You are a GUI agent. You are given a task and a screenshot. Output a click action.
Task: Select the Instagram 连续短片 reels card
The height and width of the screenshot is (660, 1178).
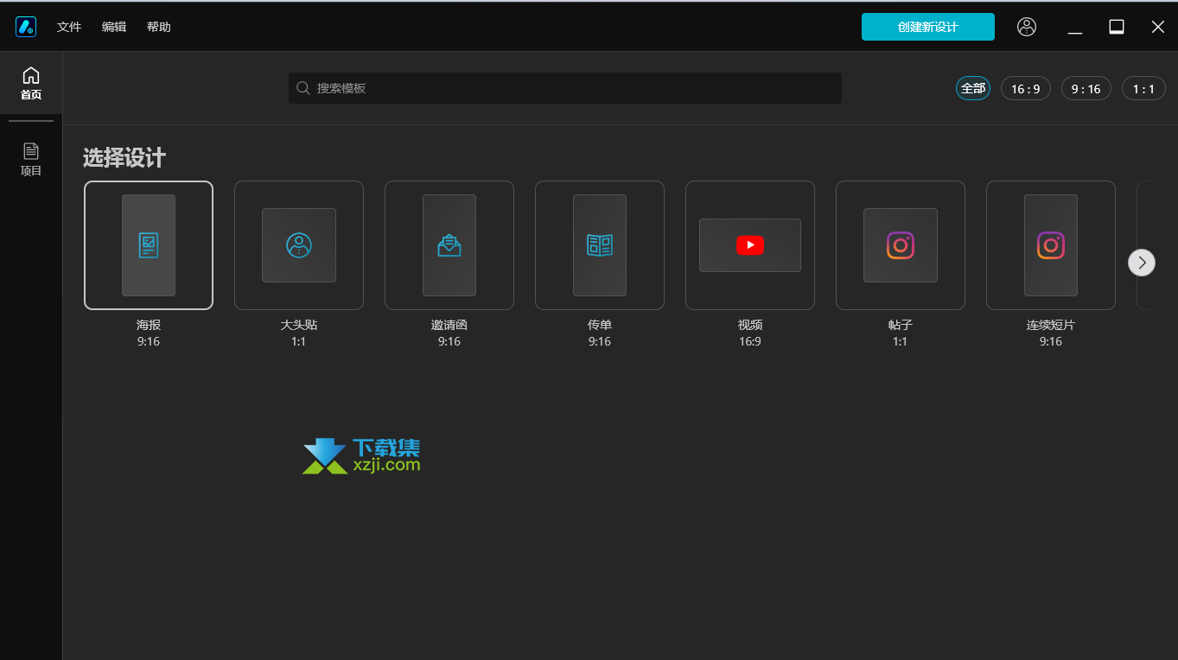click(1051, 245)
